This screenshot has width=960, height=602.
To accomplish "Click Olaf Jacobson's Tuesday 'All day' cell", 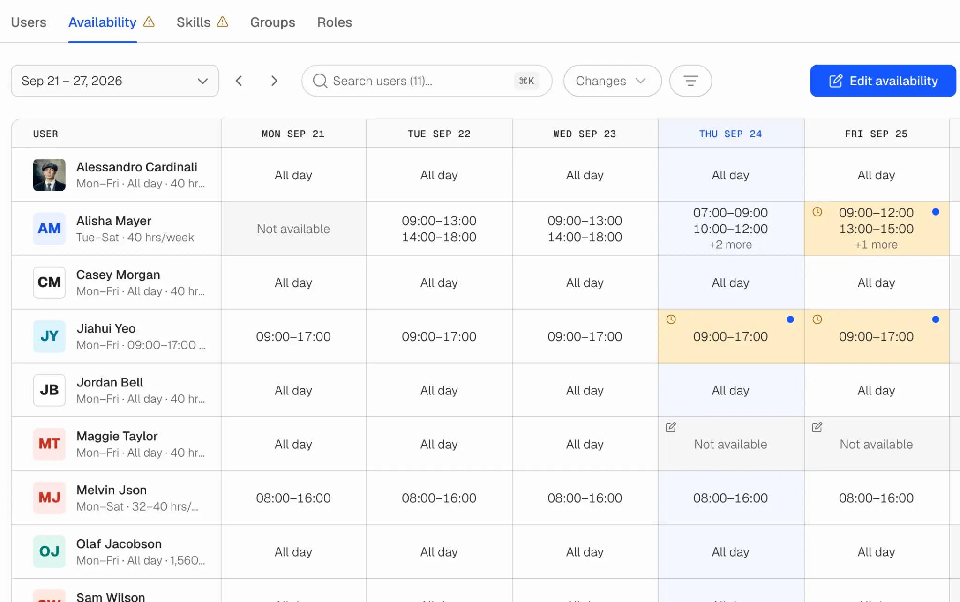I will pos(439,552).
